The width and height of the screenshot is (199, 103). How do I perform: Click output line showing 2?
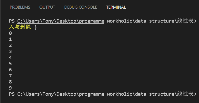click(x=10, y=45)
